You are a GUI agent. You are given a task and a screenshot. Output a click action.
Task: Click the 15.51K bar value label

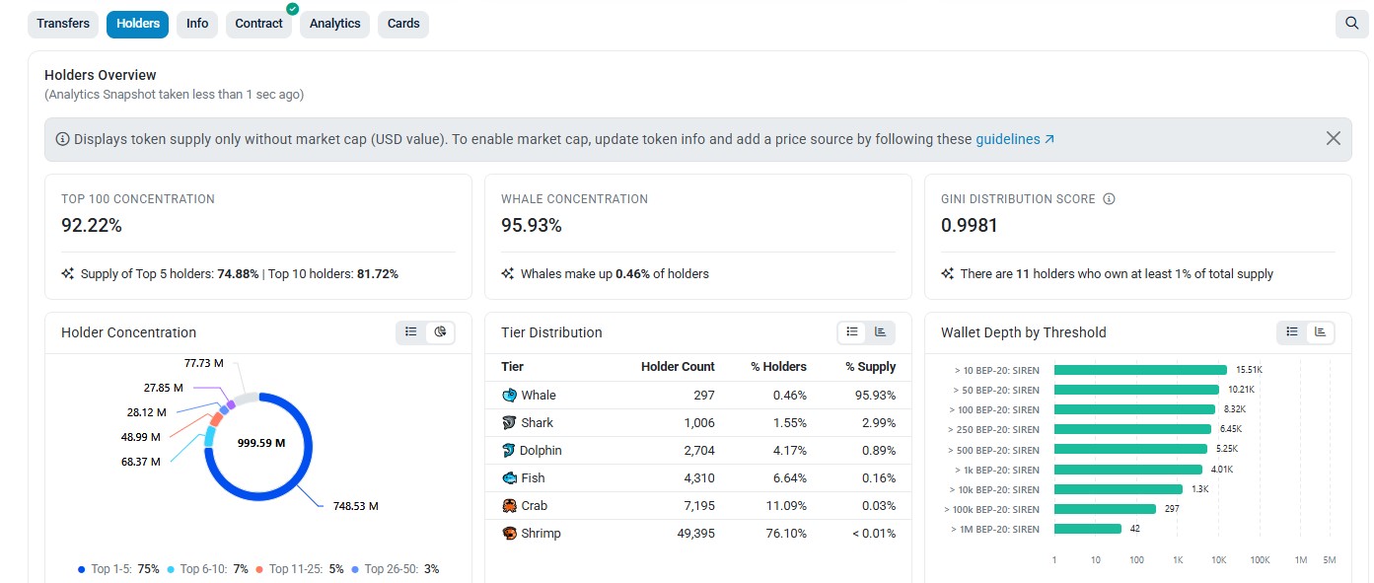pyautogui.click(x=1249, y=370)
